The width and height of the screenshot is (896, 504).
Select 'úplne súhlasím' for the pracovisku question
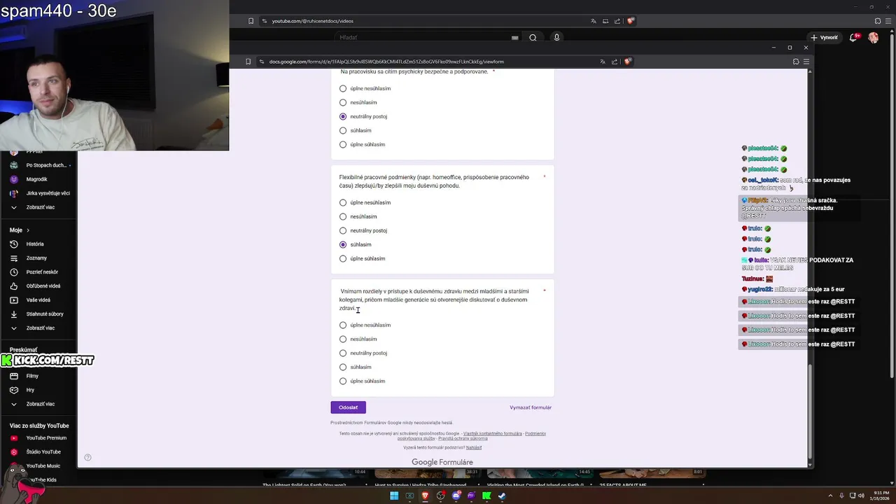[x=343, y=144]
